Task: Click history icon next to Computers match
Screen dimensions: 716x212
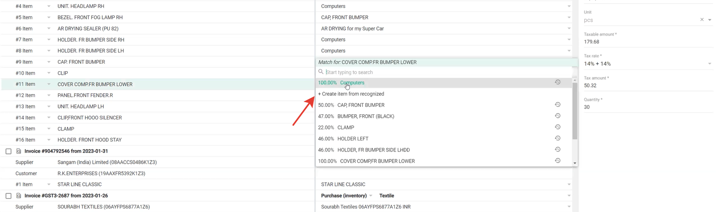Action: click(x=557, y=82)
